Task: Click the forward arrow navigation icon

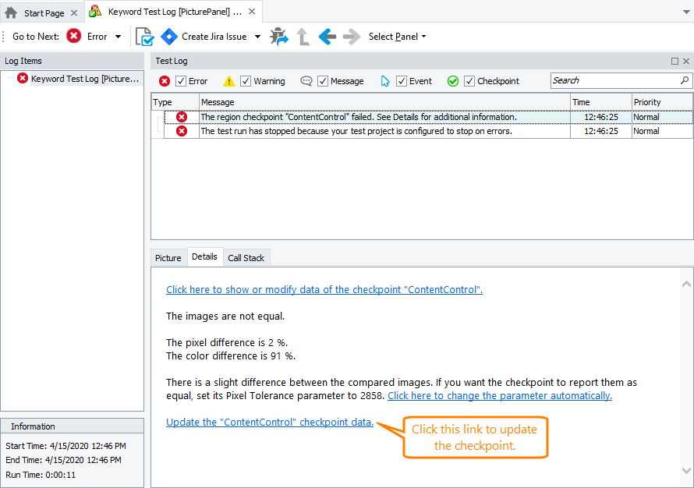Action: [350, 36]
